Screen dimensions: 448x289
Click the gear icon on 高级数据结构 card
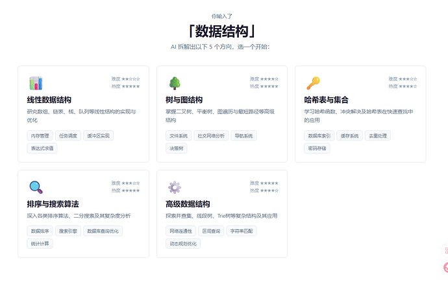175,187
